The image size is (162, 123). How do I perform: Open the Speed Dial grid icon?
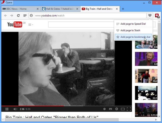point(25,16)
